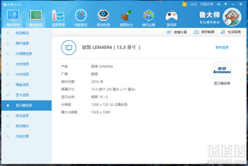Click 保存截屏 save screenshot

click(x=204, y=32)
